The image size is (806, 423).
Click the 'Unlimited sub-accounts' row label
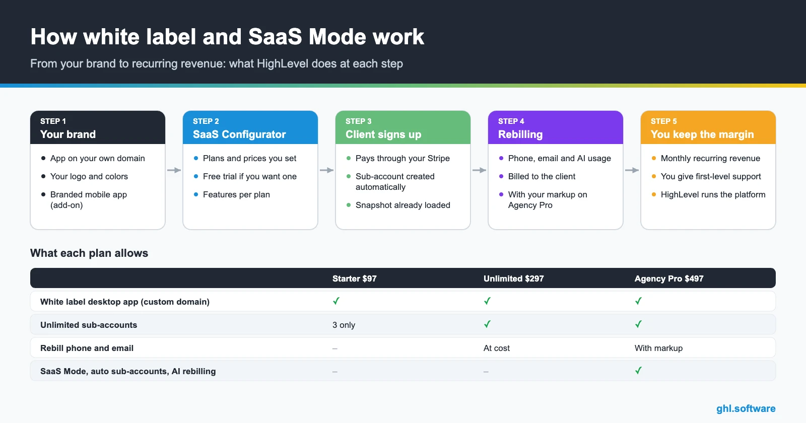89,325
